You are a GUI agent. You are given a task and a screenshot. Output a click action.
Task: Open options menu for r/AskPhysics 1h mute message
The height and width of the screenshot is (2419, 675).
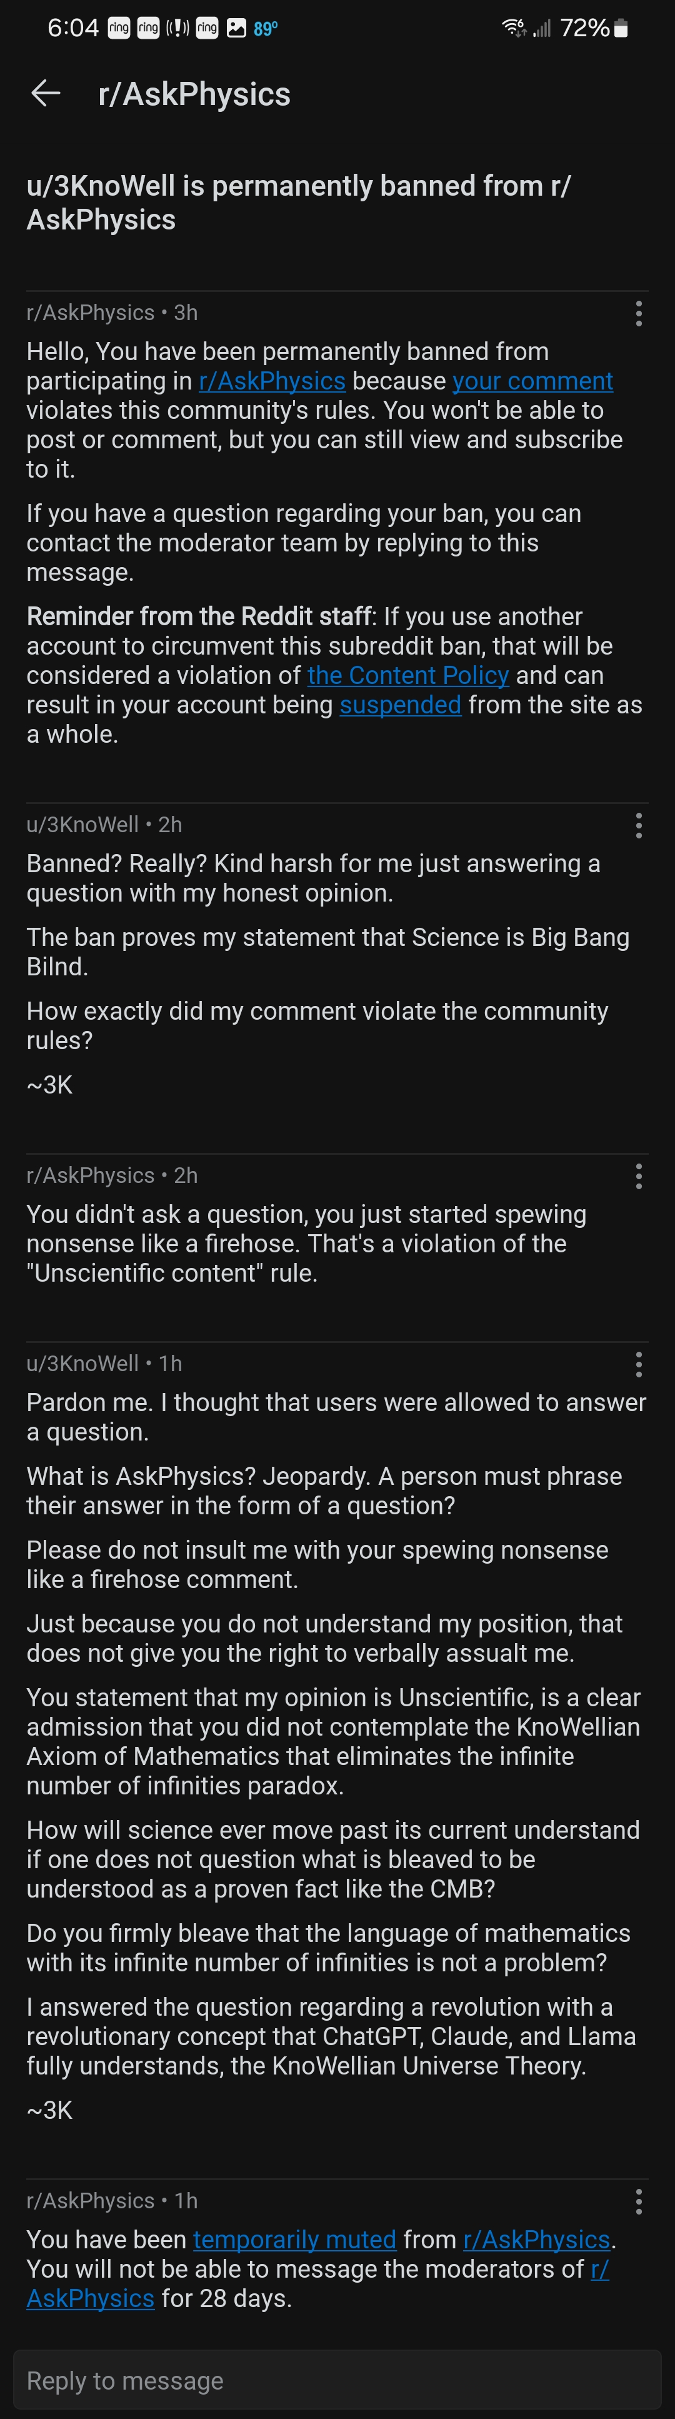pyautogui.click(x=638, y=2201)
